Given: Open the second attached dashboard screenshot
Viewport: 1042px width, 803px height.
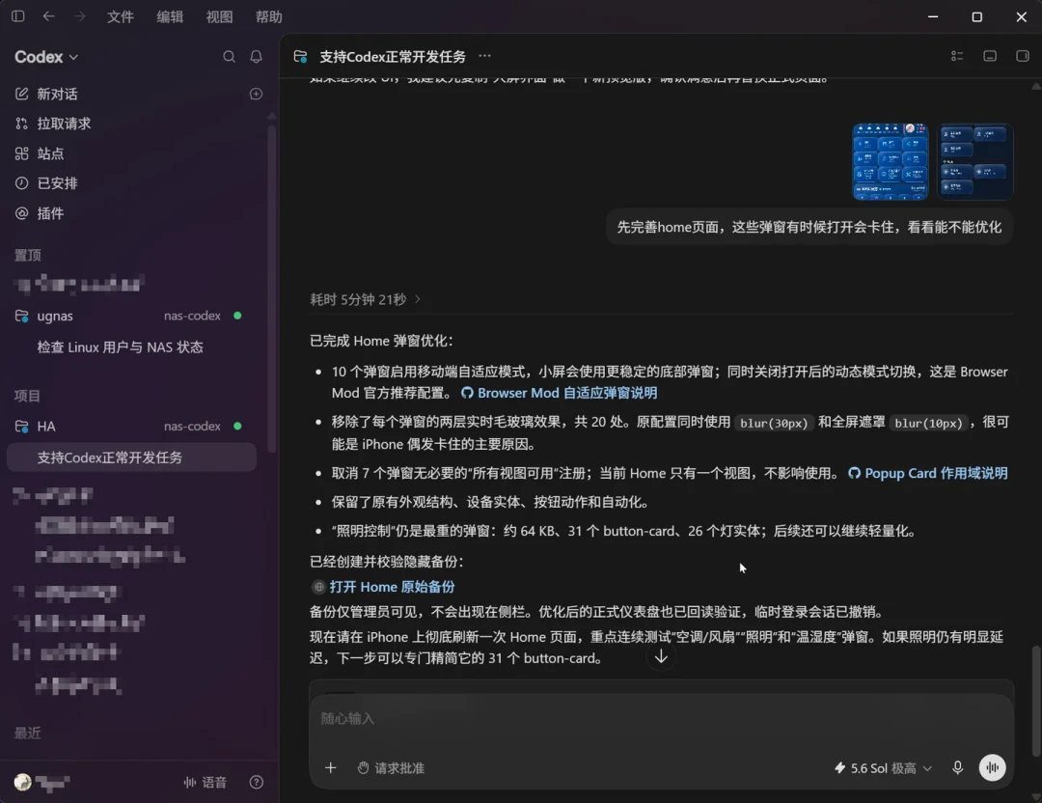Looking at the screenshot, I should click(x=974, y=161).
